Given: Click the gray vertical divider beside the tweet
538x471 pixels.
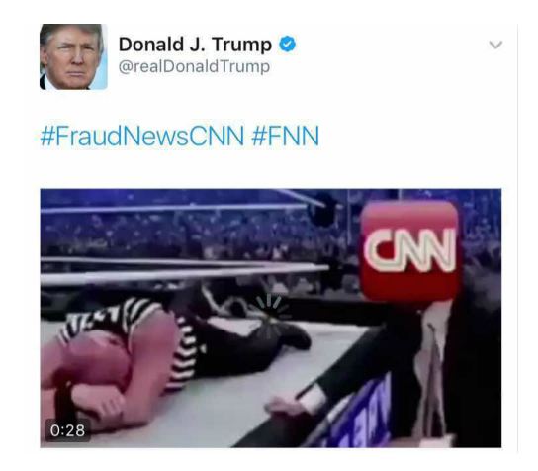Looking at the screenshot, I should (x=517, y=236).
